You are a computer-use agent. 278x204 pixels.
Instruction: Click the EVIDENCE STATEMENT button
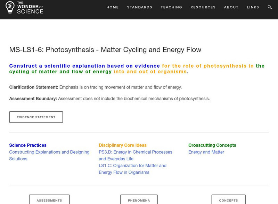pyautogui.click(x=36, y=117)
